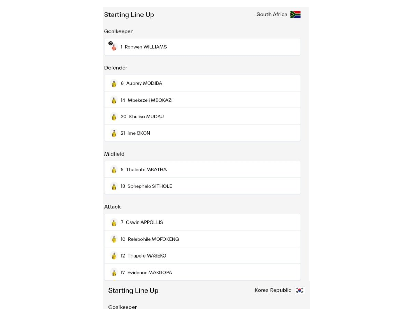Open player 10 Relebohile MOFOKENG

pyautogui.click(x=203, y=239)
